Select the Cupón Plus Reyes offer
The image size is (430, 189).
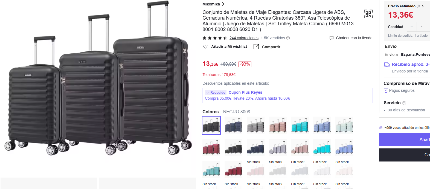[x=287, y=95]
